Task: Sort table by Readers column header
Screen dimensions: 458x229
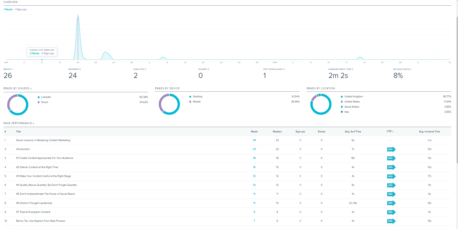Action: (277, 132)
